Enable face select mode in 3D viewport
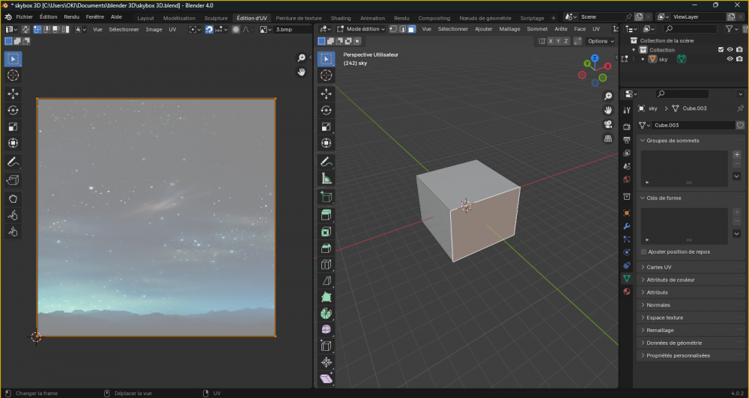 click(x=411, y=29)
